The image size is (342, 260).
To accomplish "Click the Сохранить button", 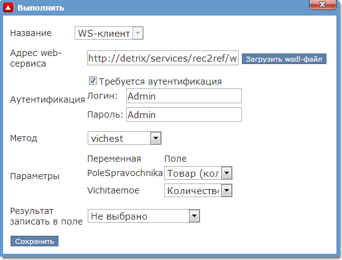I will click(34, 241).
